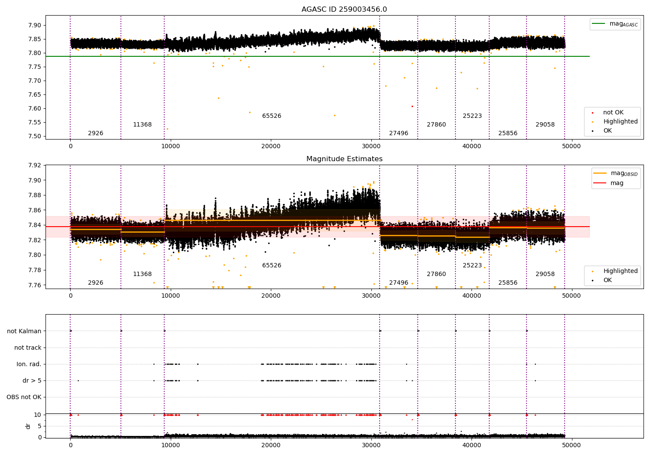Click obsid label 29058 in the top plot

tap(545, 125)
